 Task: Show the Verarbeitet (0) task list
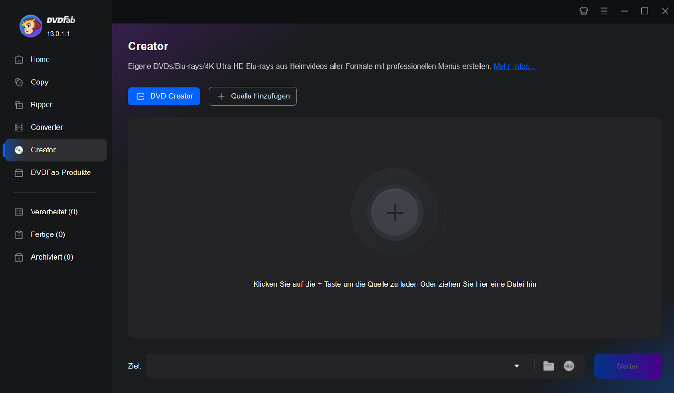tap(54, 212)
